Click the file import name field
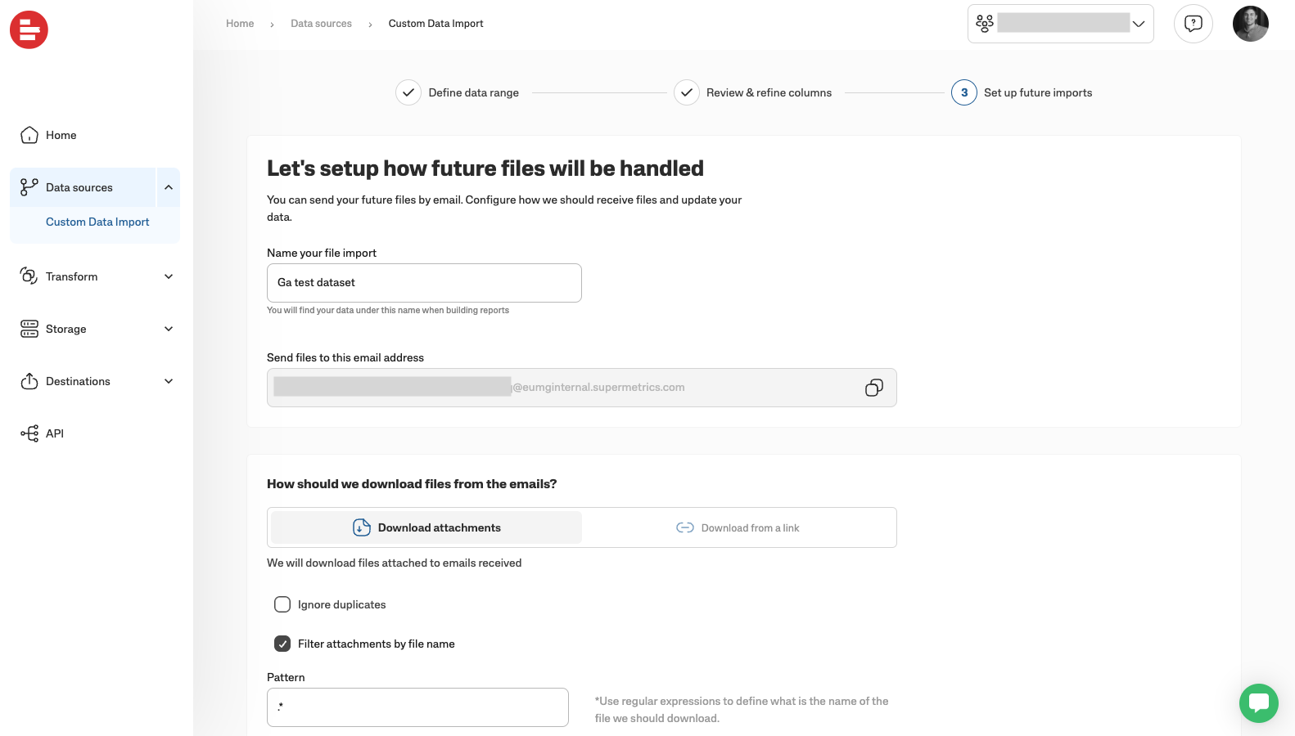This screenshot has width=1295, height=736. [x=424, y=283]
